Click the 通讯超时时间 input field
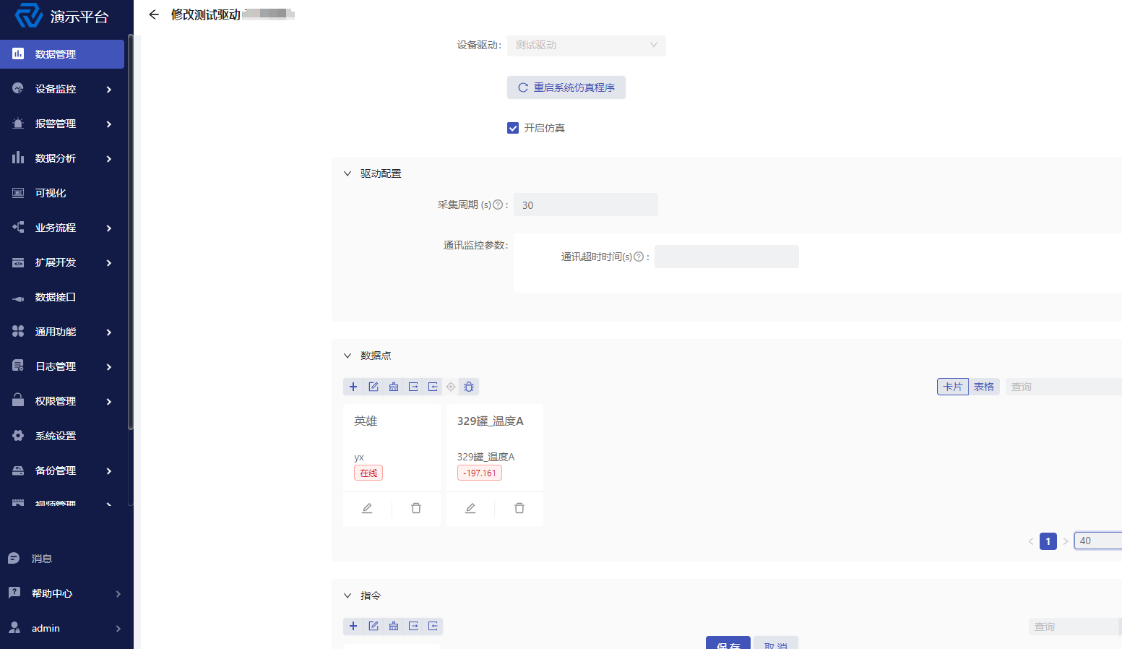Viewport: 1122px width, 649px height. (727, 257)
